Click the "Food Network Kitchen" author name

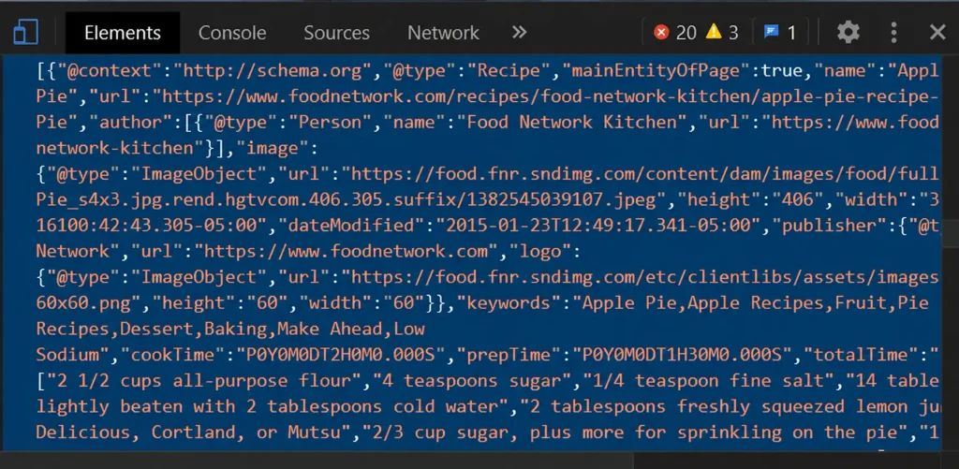pyautogui.click(x=572, y=123)
